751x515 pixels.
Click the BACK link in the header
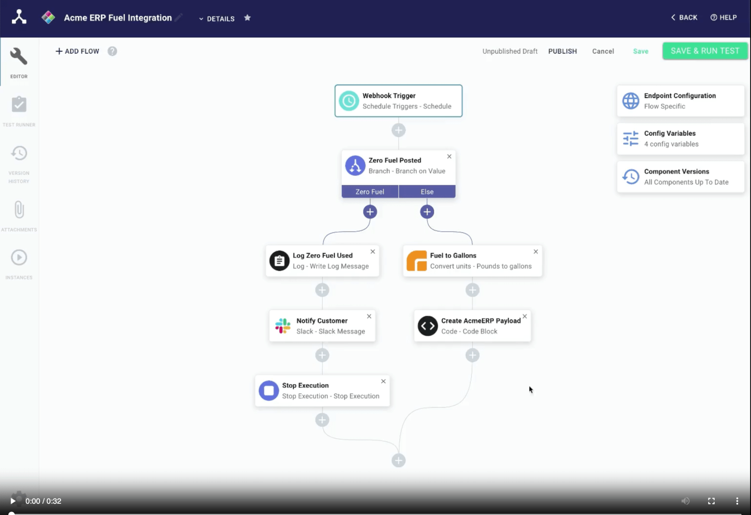click(684, 17)
